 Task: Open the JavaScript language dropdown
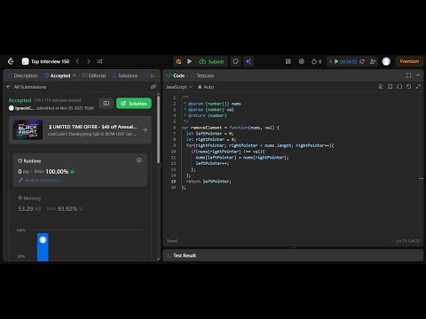(179, 87)
